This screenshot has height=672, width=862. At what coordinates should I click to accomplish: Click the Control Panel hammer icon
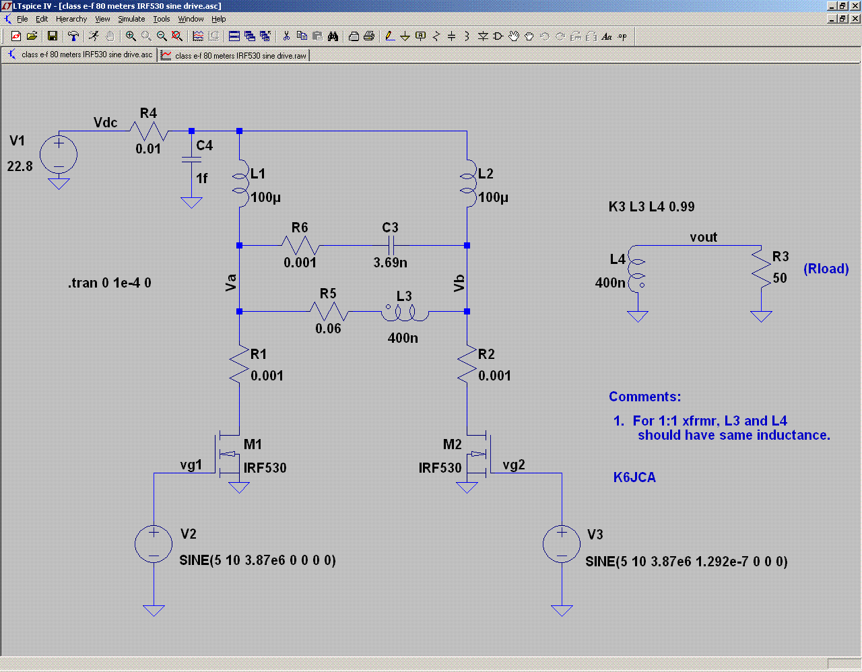73,36
